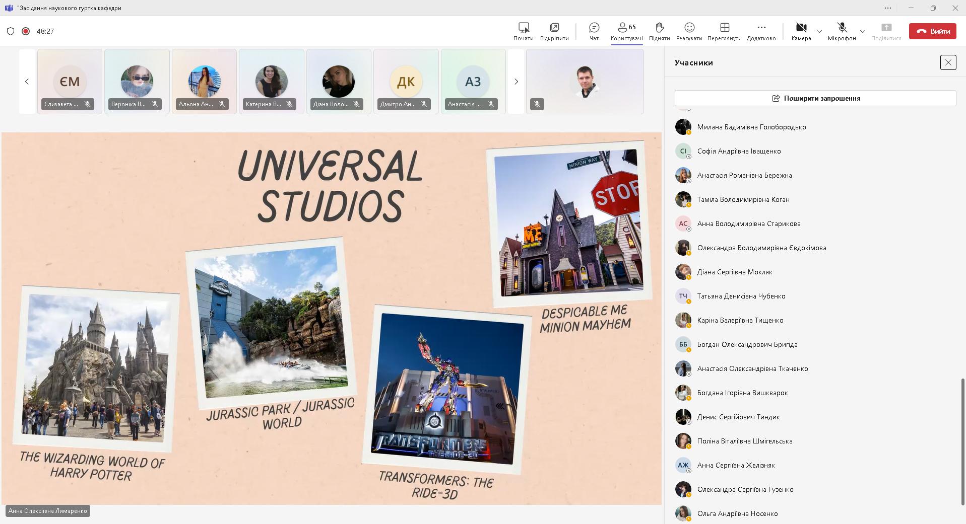Select the Діана Воло... participant tile
The image size is (966, 524).
tap(339, 82)
